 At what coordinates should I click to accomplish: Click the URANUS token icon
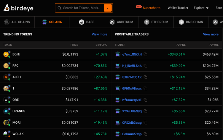6,111
